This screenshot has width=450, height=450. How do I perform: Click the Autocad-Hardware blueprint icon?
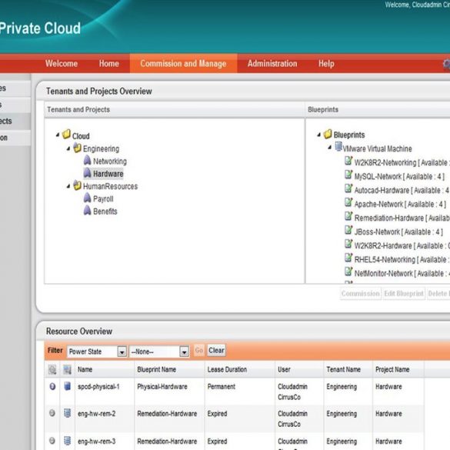tap(348, 188)
